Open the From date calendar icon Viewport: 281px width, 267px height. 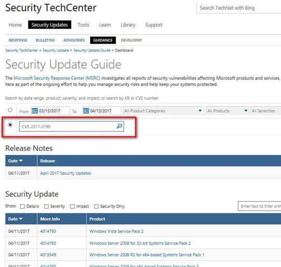click(x=34, y=111)
